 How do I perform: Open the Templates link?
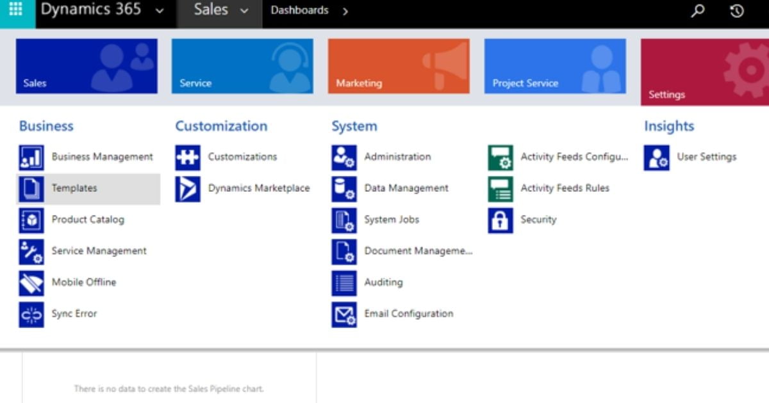click(x=74, y=188)
